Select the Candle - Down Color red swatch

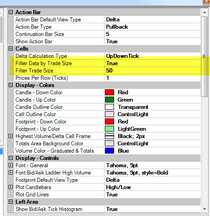pyautogui.click(x=110, y=93)
